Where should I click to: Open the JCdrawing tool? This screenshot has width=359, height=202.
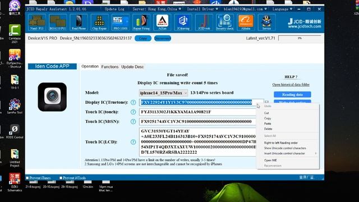[x=183, y=22]
